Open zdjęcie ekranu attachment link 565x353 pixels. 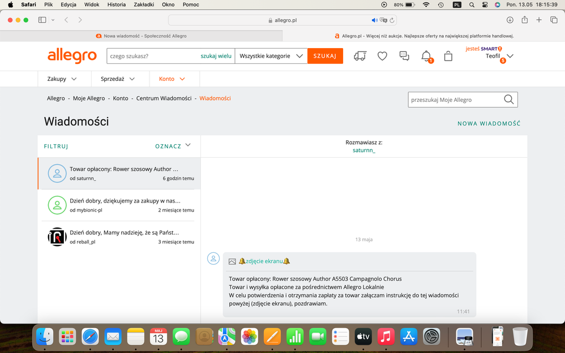point(264,261)
